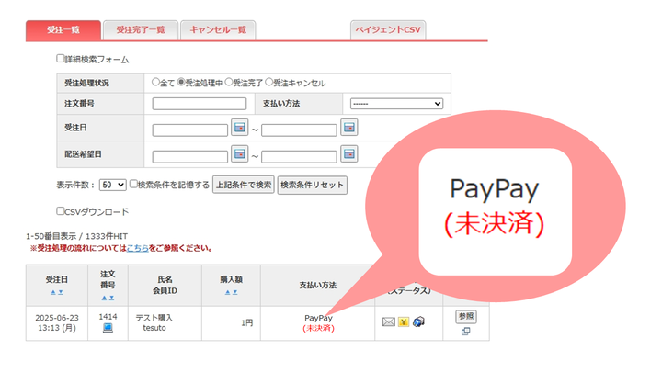Click PayPay payment method in table row
Screen dimensions: 662x372
click(x=318, y=318)
